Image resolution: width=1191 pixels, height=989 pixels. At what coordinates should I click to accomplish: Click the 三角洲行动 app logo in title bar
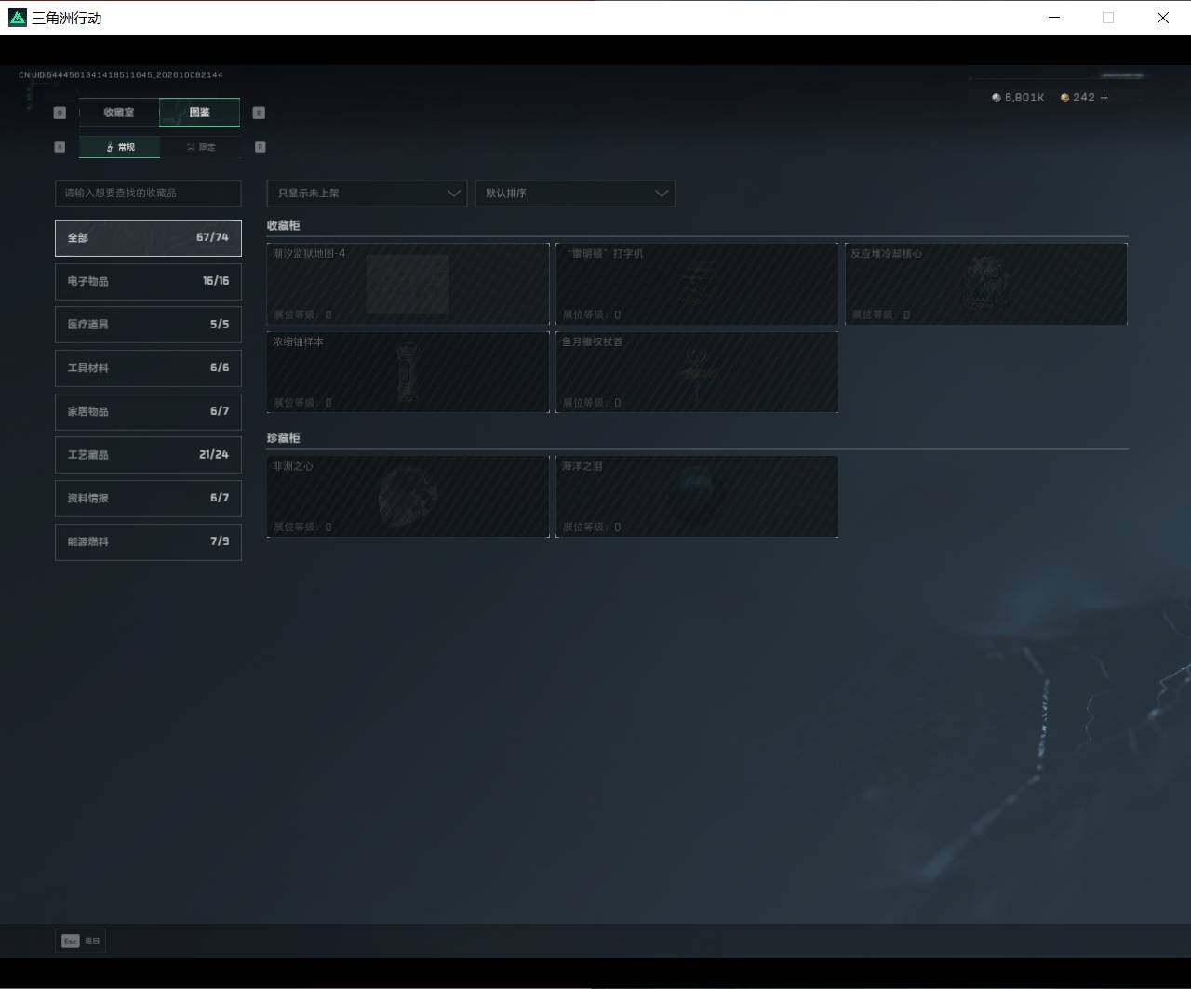pos(18,18)
